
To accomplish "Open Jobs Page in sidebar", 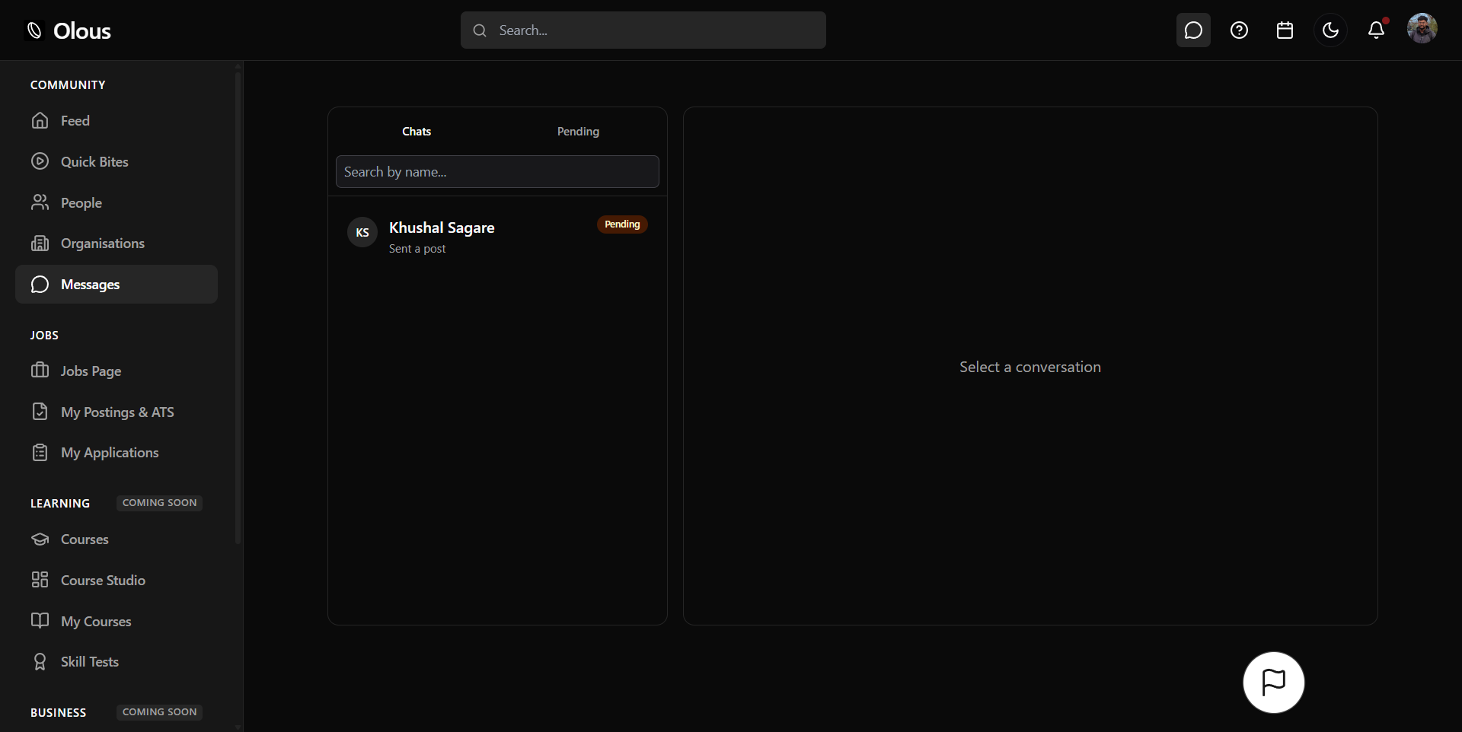I will coord(117,371).
